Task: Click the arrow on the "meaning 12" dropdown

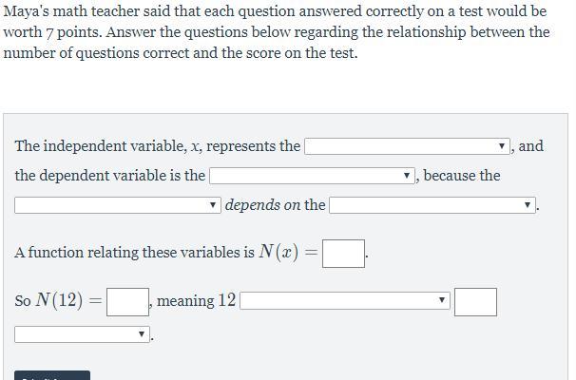Action: [x=442, y=301]
